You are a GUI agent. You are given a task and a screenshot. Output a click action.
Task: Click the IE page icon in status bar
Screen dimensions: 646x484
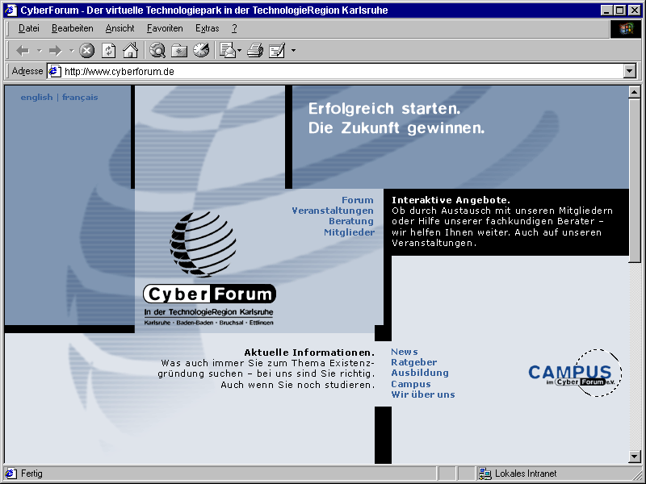pos(11,474)
